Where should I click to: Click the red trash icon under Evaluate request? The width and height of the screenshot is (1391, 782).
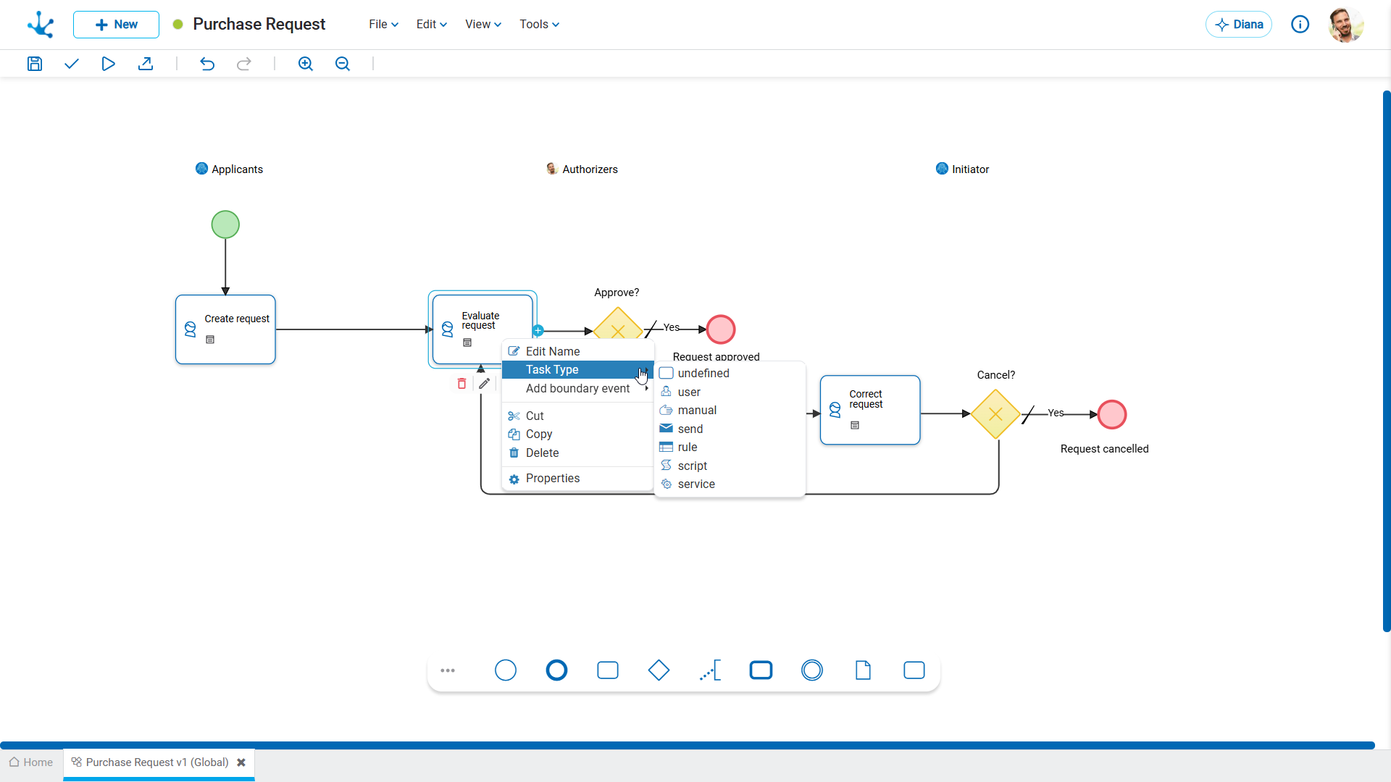[x=461, y=384]
